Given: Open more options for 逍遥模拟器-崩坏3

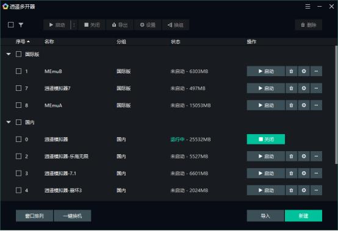Looking at the screenshot, I should coord(316,190).
